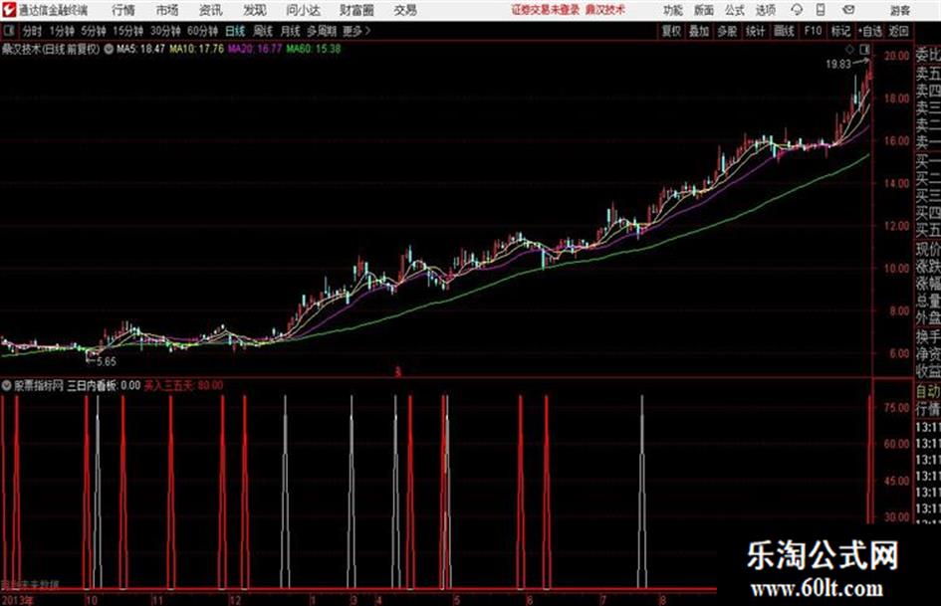Click the 自动 label in the right panel
Viewport: 941px width, 606px height.
coord(928,391)
